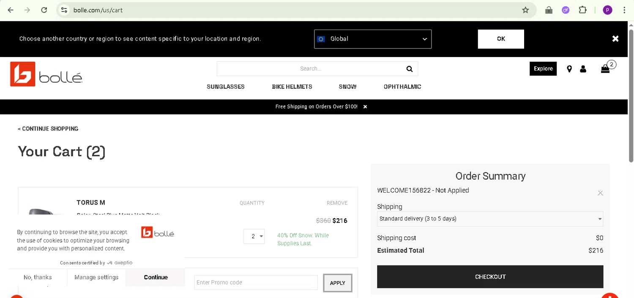Open the Standard delivery shipping dropdown
634x298 pixels.
(490, 219)
